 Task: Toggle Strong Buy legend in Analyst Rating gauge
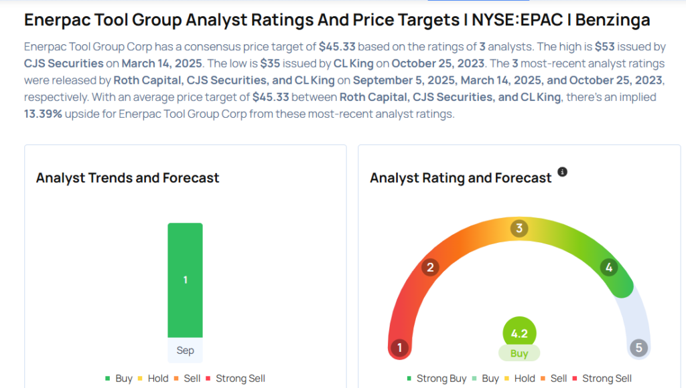click(x=436, y=379)
